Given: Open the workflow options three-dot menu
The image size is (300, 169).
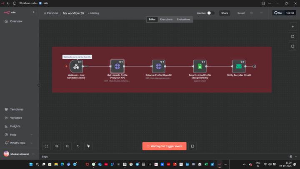Looking at the screenshot, I should click(261, 13).
